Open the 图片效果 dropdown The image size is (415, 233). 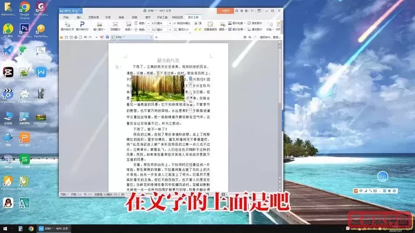tap(237, 29)
